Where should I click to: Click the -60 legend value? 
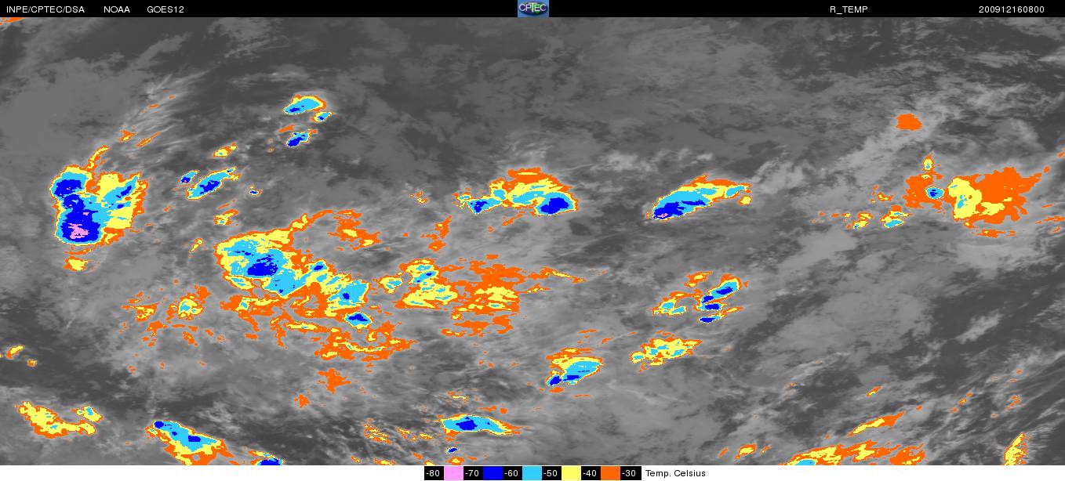511,473
